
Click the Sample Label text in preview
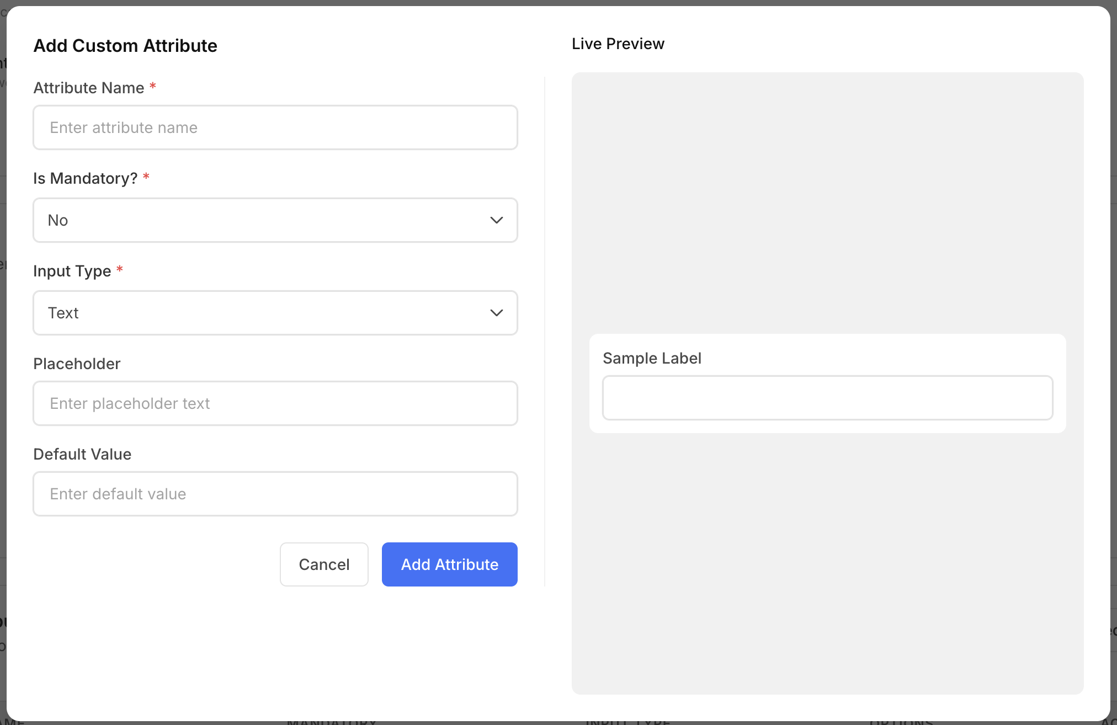652,358
